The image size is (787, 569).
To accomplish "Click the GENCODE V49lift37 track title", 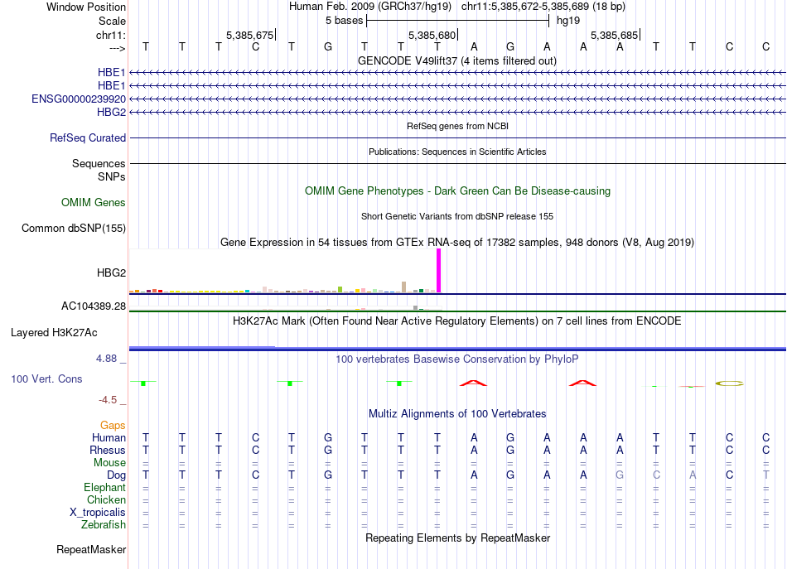I will 457,60.
